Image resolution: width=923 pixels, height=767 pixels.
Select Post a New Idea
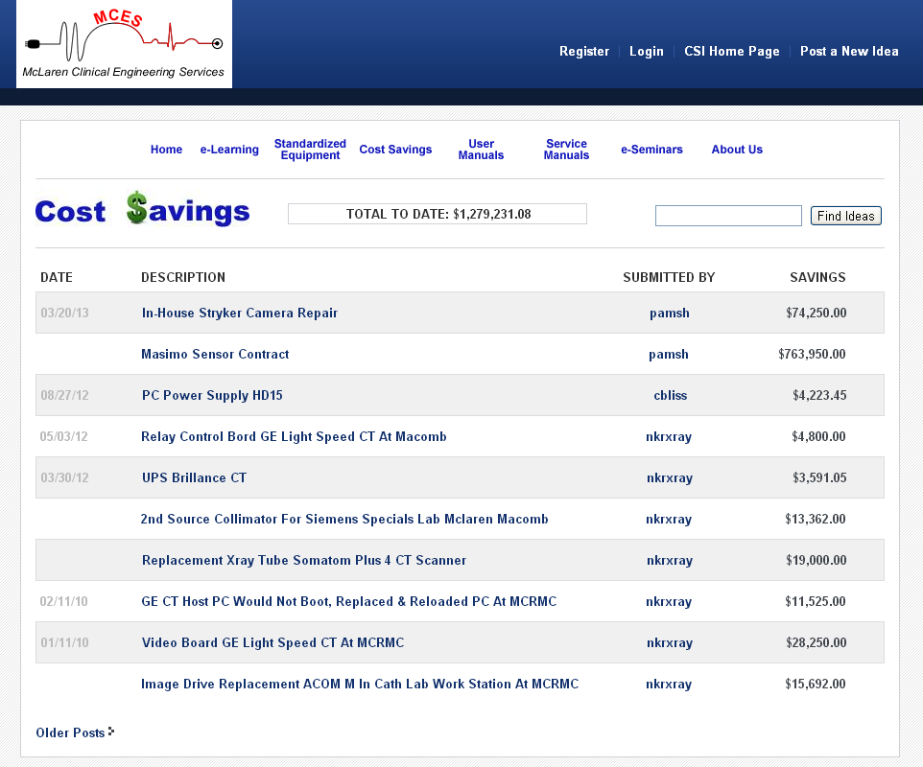(849, 52)
